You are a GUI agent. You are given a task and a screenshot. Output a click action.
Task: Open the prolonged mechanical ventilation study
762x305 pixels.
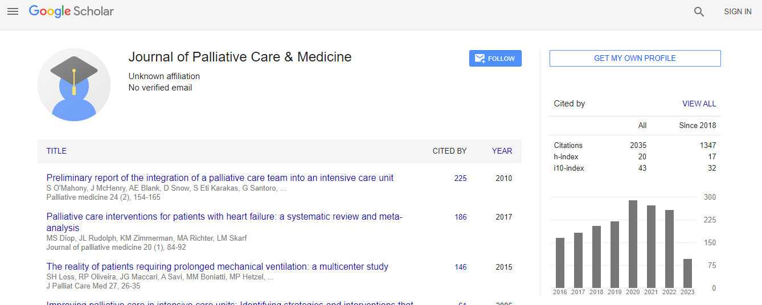[x=217, y=267]
